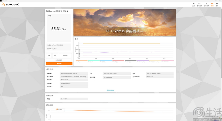Click the N/A bus interface value for GPU #2
This screenshot has width=222, height=121.
pyautogui.click(x=74, y=86)
